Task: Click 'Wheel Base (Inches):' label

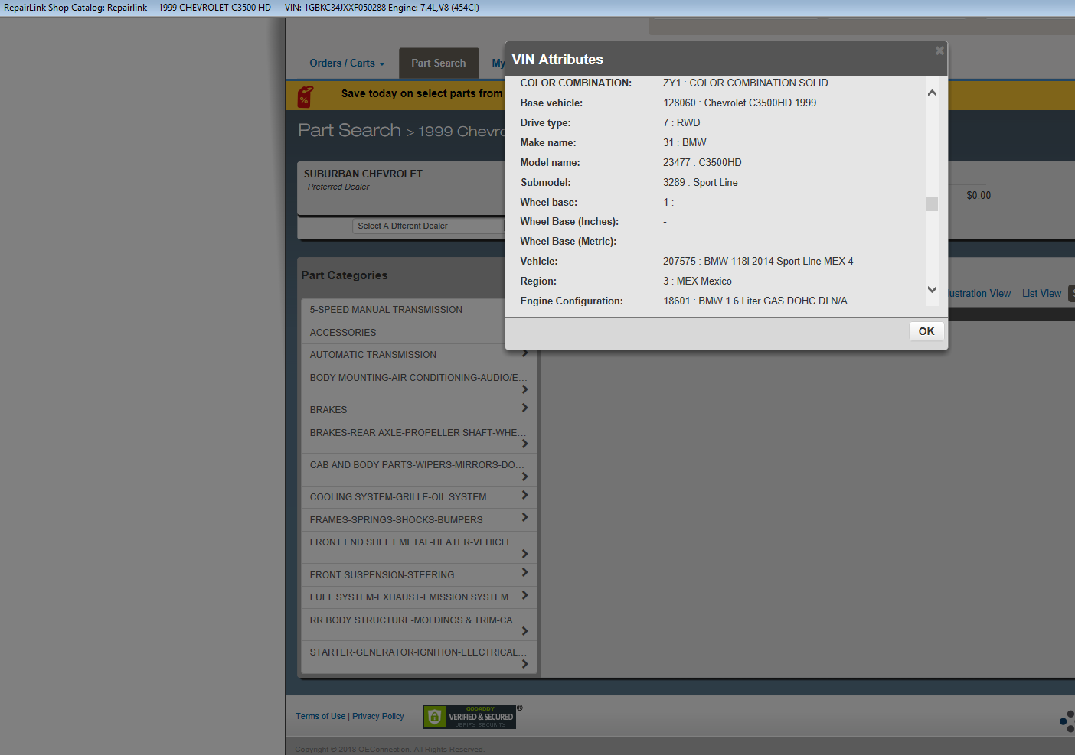Action: (570, 222)
